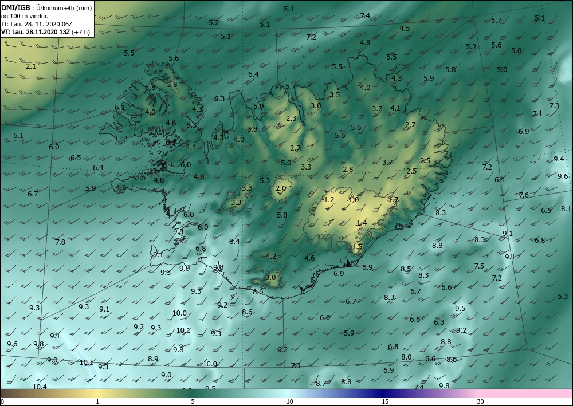The image size is (573, 406).
Task: Click the '3.5' value on the map
Action: [x=335, y=95]
